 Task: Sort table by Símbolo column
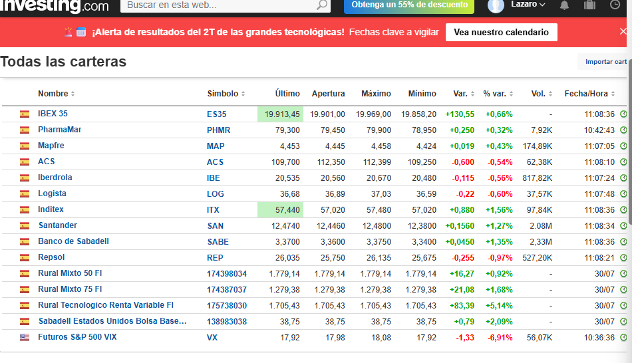tap(226, 94)
